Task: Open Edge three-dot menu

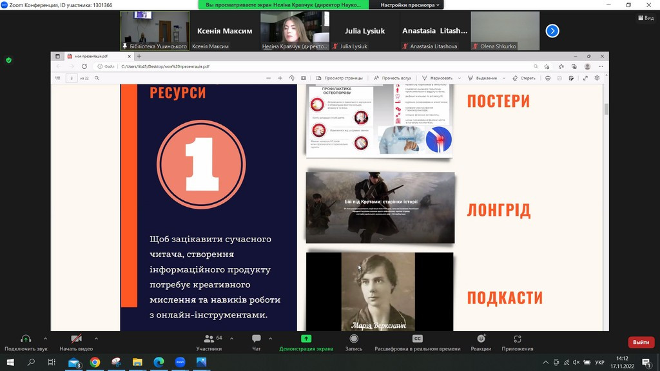Action: tap(601, 66)
